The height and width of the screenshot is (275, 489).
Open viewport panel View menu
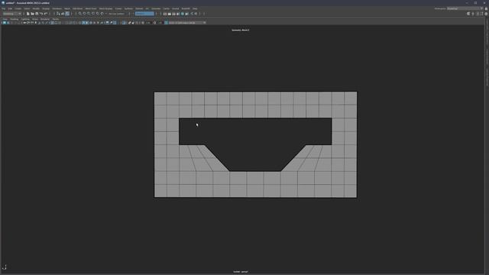click(x=5, y=19)
